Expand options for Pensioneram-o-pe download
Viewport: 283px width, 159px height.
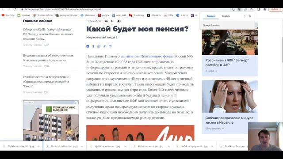[168, 146]
